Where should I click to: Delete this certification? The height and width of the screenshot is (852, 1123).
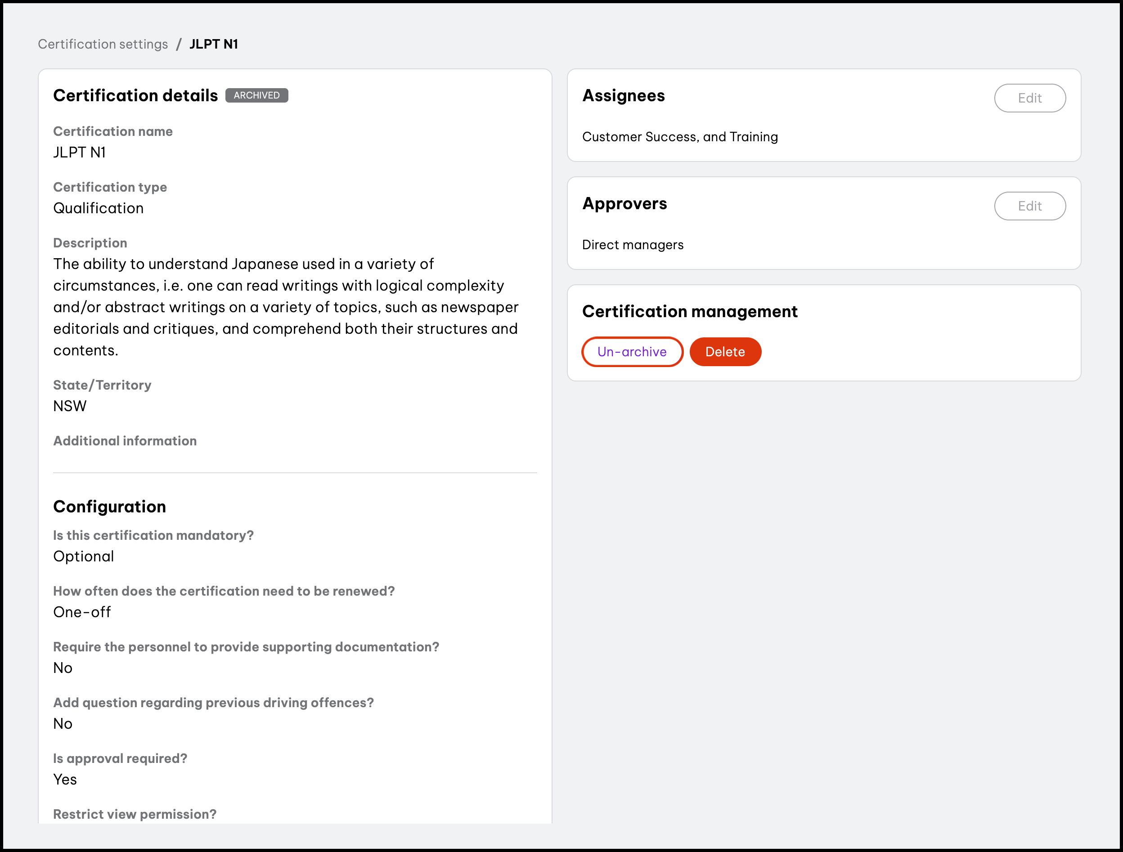point(725,352)
